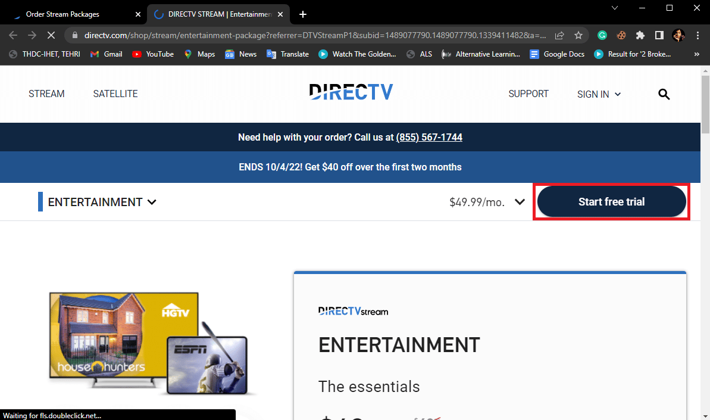Open the SATELLITE navigation menu item
Viewport: 710px width, 420px height.
click(x=115, y=94)
